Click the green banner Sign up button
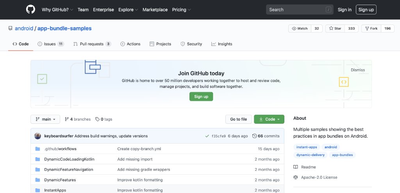Viewport: 400px width, 193px height. pos(201,96)
